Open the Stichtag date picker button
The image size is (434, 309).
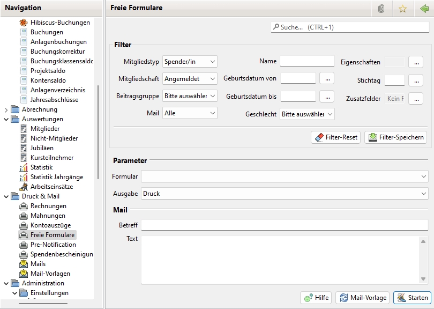(x=415, y=80)
